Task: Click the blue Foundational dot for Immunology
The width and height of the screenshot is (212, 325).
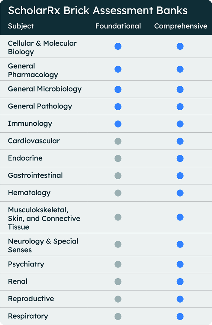Action: (x=118, y=124)
